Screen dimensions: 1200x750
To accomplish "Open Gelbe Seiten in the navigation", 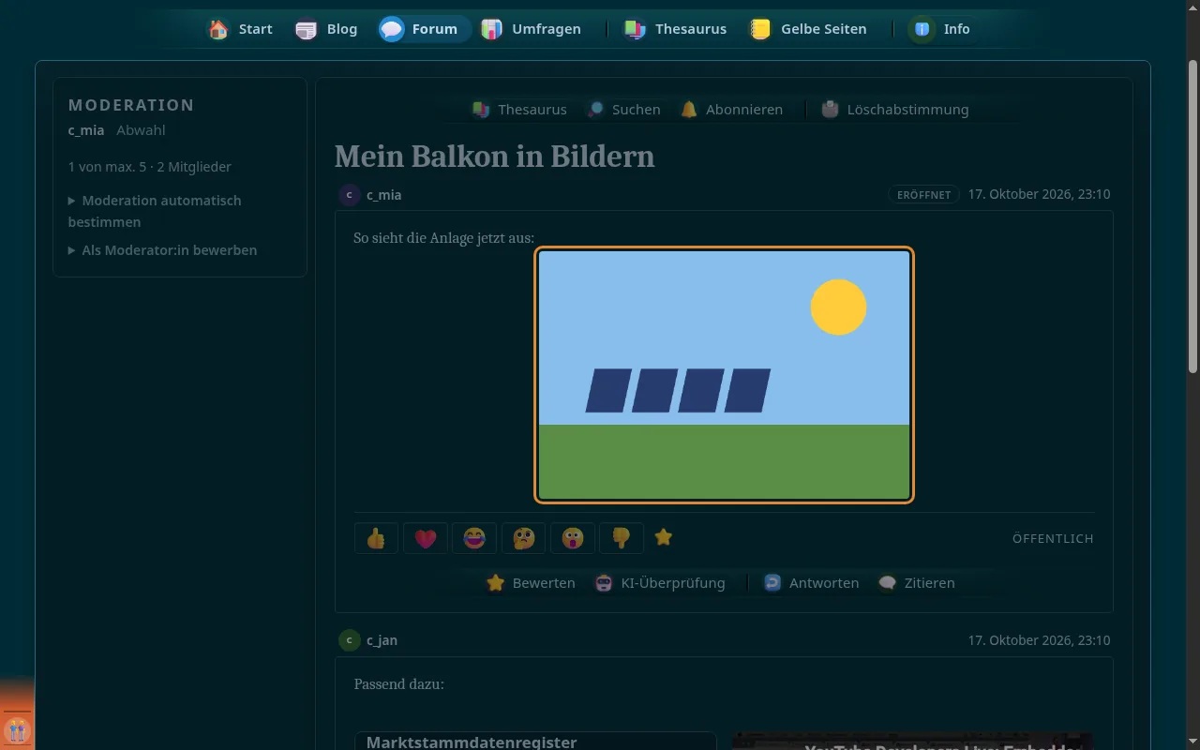I will tap(808, 29).
